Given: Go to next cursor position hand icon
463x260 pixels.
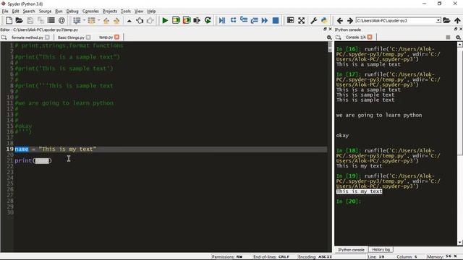Looking at the screenshot, I should click(x=150, y=20).
